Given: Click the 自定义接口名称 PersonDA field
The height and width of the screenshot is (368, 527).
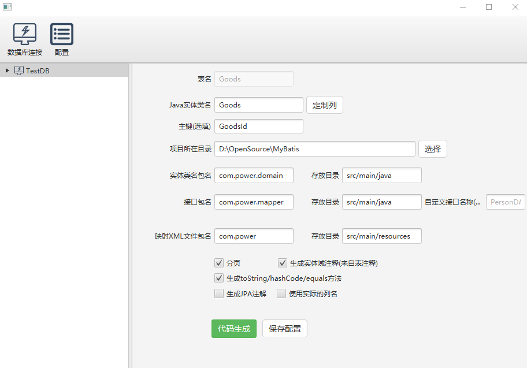Looking at the screenshot, I should (506, 202).
